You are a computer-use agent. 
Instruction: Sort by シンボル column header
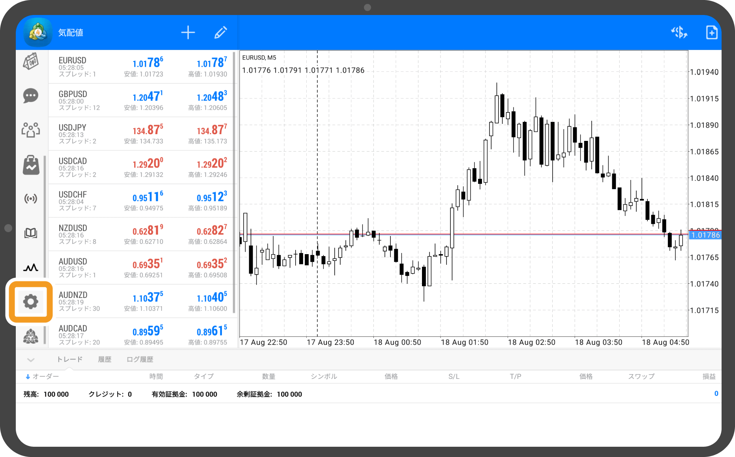click(324, 376)
